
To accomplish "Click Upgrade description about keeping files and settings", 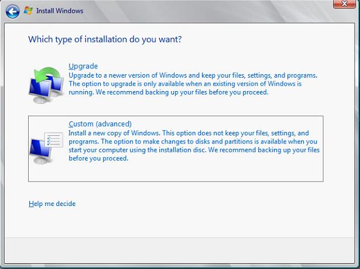I will (193, 84).
